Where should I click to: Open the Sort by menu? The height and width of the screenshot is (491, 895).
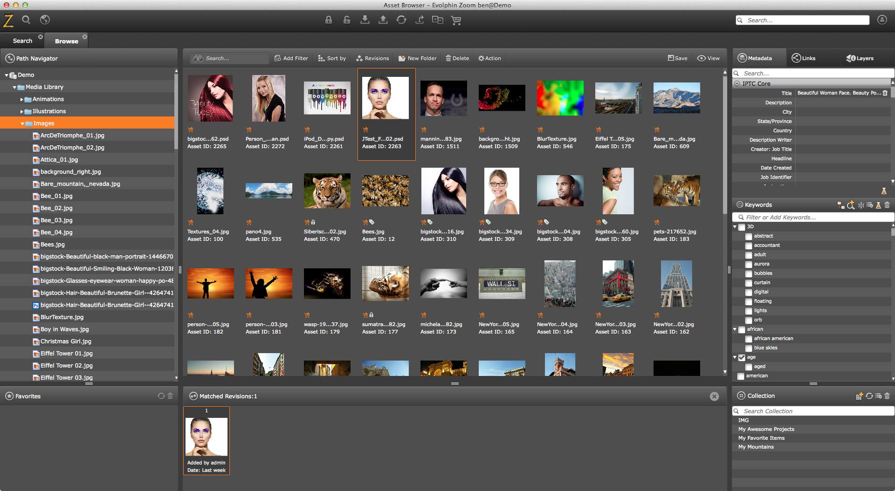pyautogui.click(x=332, y=58)
